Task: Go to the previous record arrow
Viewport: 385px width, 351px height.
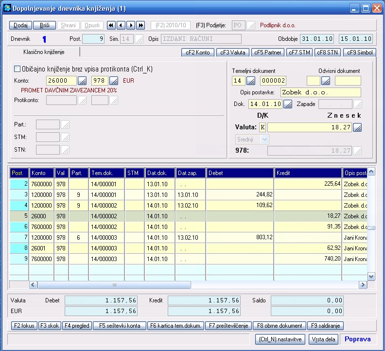Action: point(121,25)
